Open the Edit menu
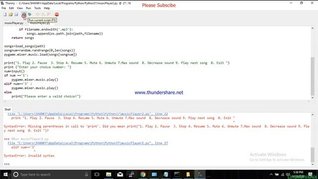 pos(11,8)
